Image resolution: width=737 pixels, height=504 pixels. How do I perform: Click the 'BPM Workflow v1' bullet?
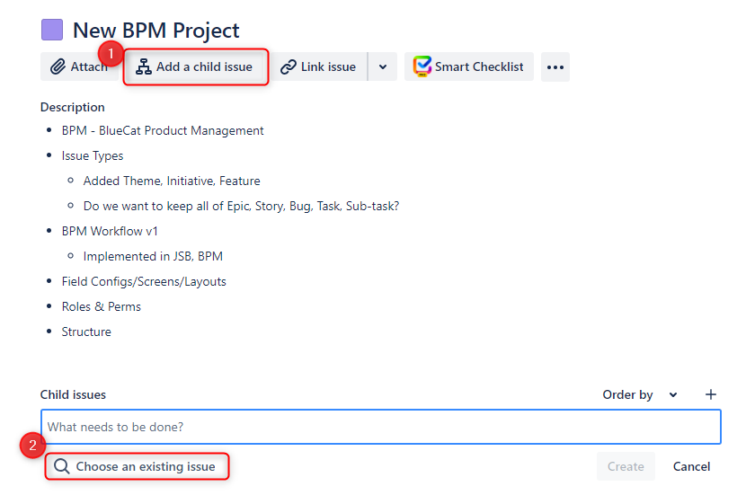point(110,231)
